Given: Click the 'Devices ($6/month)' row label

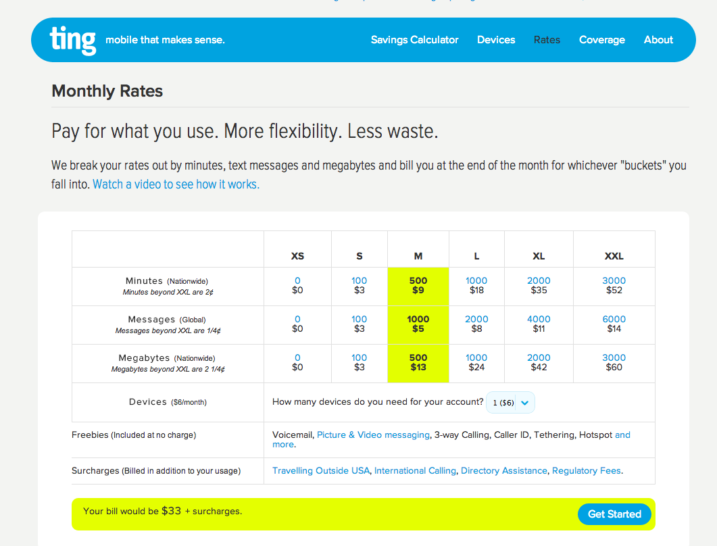Looking at the screenshot, I should pos(168,402).
